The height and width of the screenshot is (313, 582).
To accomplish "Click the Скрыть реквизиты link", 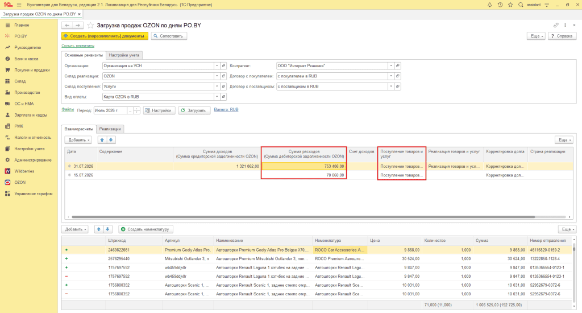I will (78, 46).
